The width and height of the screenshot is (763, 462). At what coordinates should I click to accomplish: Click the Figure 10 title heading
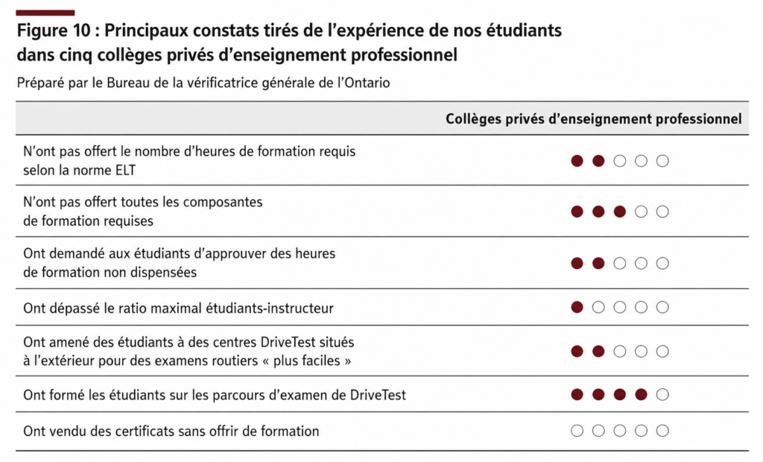pos(289,42)
